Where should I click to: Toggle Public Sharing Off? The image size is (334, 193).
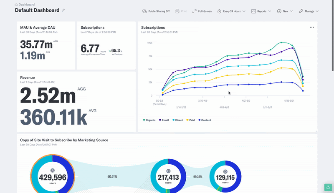pyautogui.click(x=156, y=11)
